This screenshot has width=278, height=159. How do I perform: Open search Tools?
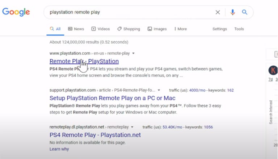pyautogui.click(x=239, y=29)
